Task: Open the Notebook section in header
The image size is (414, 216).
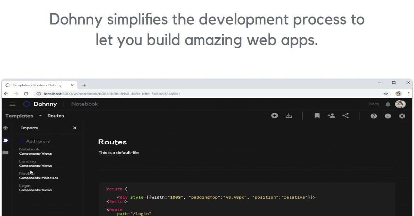Action: tap(84, 104)
